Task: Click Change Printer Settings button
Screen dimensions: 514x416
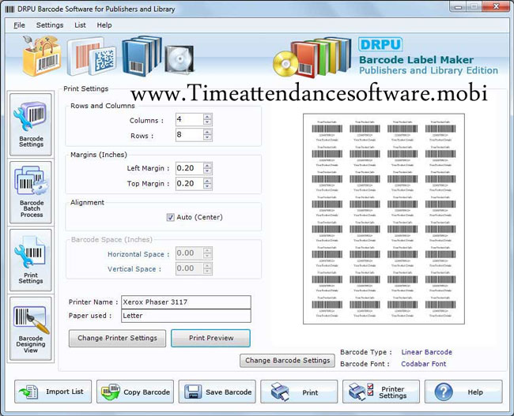Action: [x=117, y=338]
